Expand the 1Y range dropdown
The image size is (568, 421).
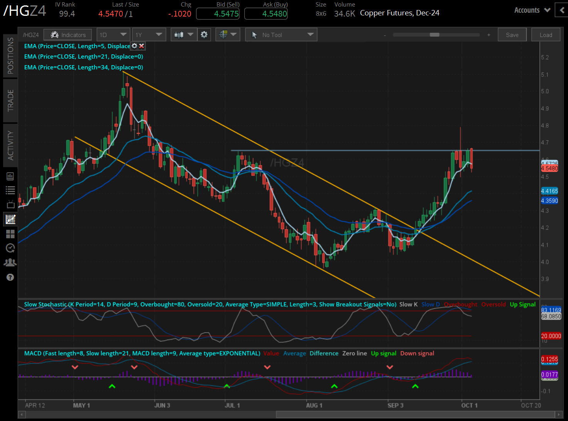(149, 35)
